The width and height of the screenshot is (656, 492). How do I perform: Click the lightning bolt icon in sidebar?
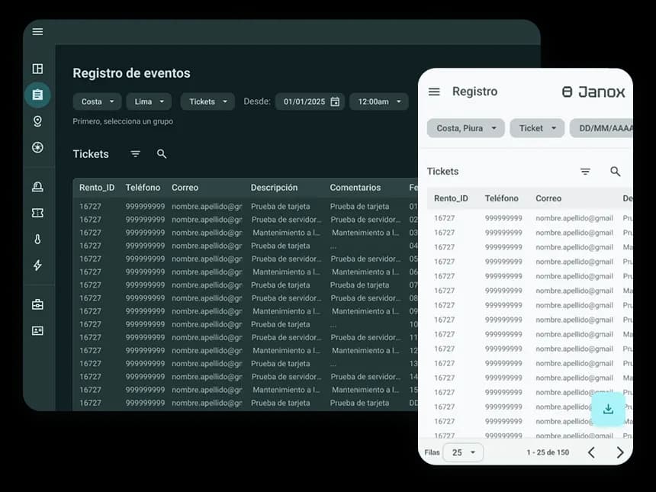(x=37, y=265)
